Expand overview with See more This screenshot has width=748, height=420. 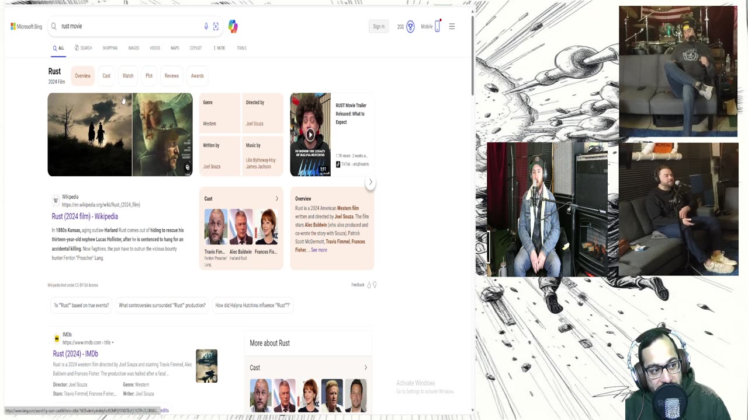(319, 250)
